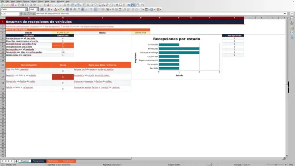Click Format as Percent icon
Viewport: 295px width, 166px height.
[113, 9]
